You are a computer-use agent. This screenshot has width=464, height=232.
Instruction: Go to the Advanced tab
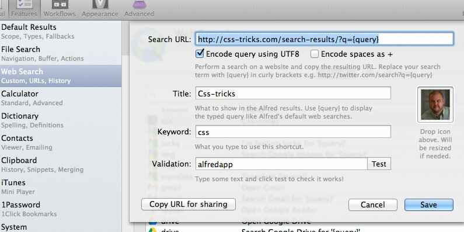[139, 9]
